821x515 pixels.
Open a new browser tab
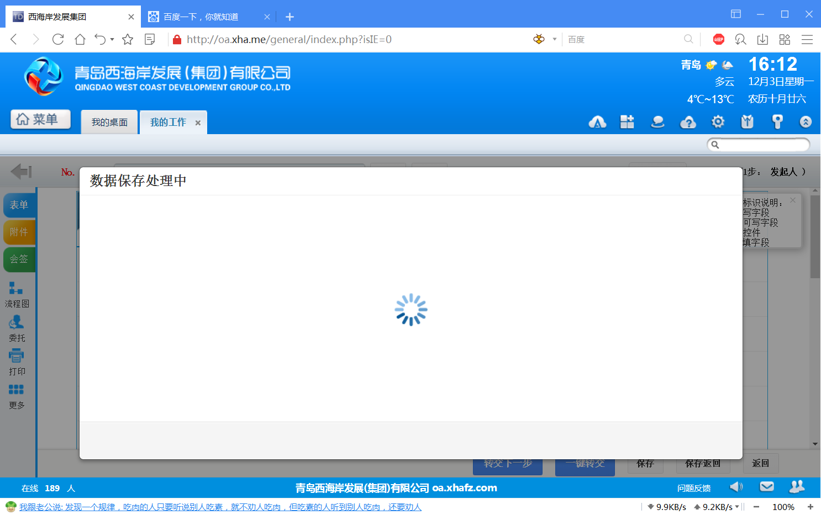[x=290, y=17]
